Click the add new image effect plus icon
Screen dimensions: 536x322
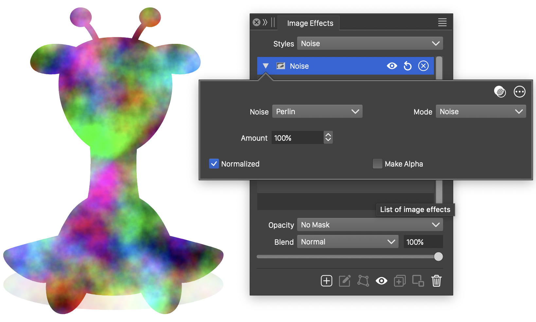(326, 281)
